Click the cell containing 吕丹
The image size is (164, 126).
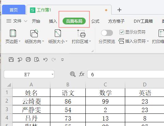click(31, 118)
